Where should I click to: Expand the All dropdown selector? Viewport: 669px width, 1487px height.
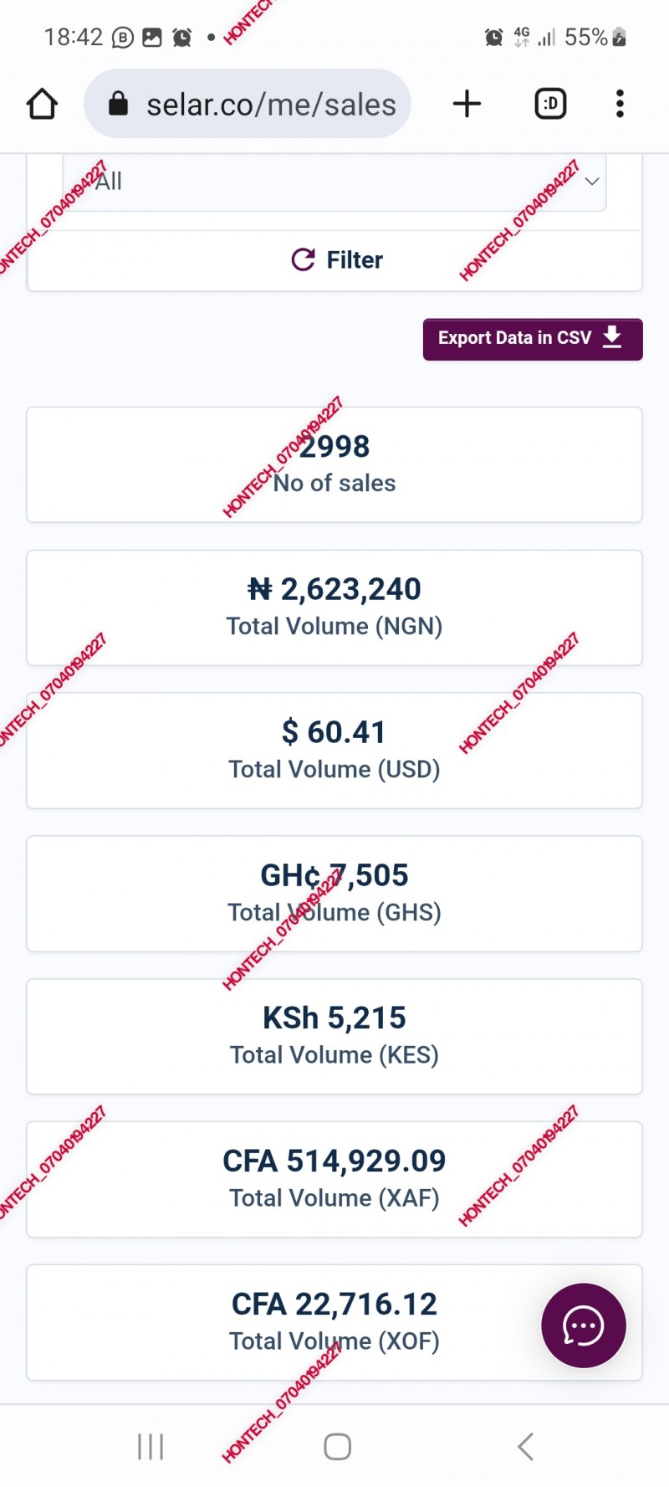334,182
